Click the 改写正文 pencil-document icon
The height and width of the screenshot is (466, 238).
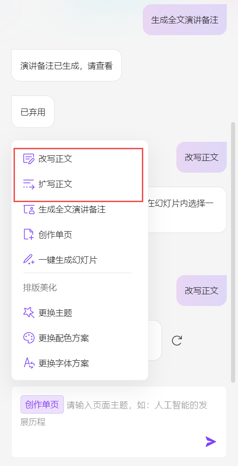29,159
